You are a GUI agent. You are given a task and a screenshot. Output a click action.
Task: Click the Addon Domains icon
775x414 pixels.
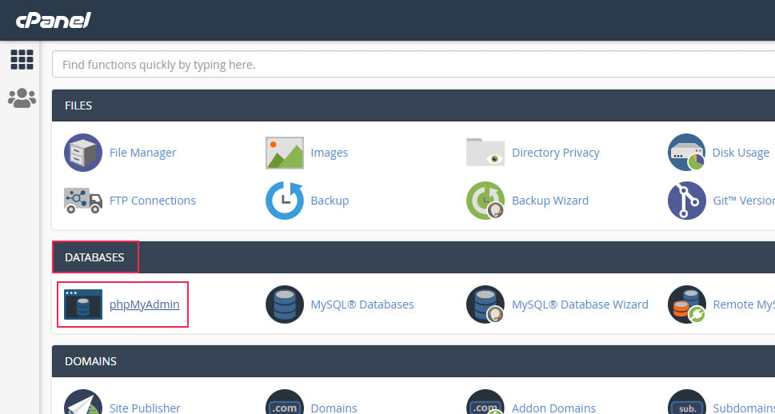tap(485, 402)
